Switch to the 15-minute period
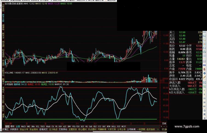 pyautogui.click(x=204, y=98)
